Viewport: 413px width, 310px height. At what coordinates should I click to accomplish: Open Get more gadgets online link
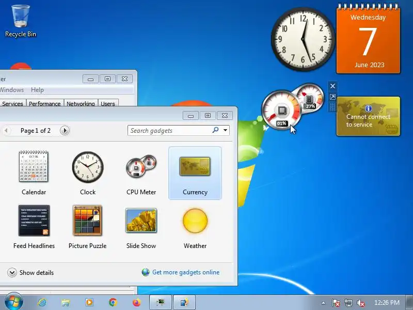pyautogui.click(x=186, y=272)
